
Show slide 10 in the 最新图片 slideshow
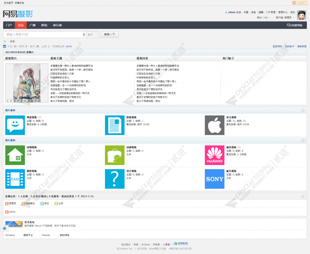click(x=39, y=101)
